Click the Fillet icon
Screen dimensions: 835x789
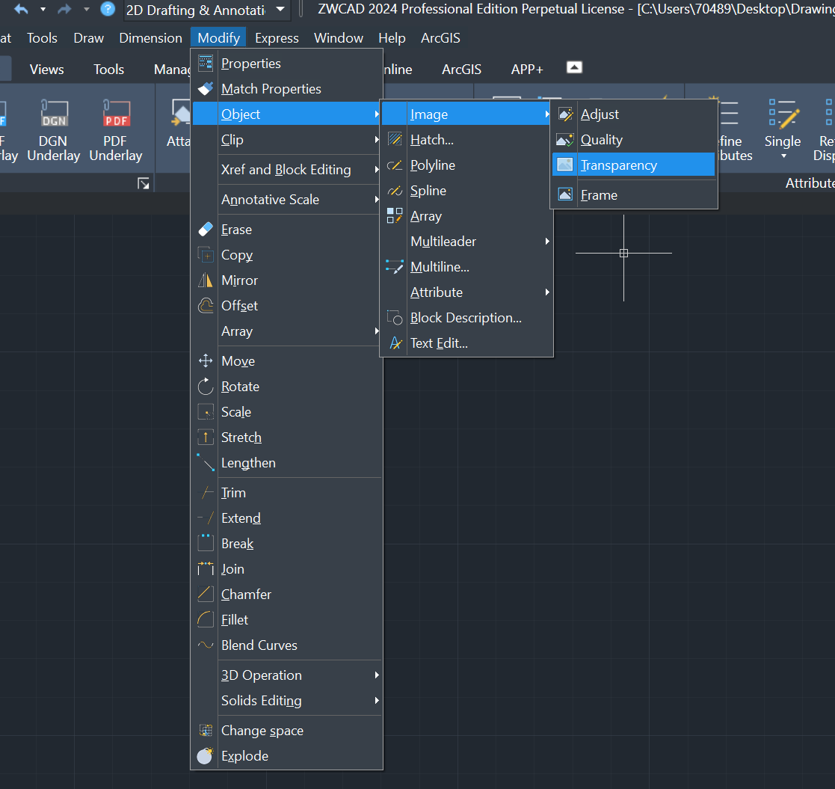[x=206, y=619]
